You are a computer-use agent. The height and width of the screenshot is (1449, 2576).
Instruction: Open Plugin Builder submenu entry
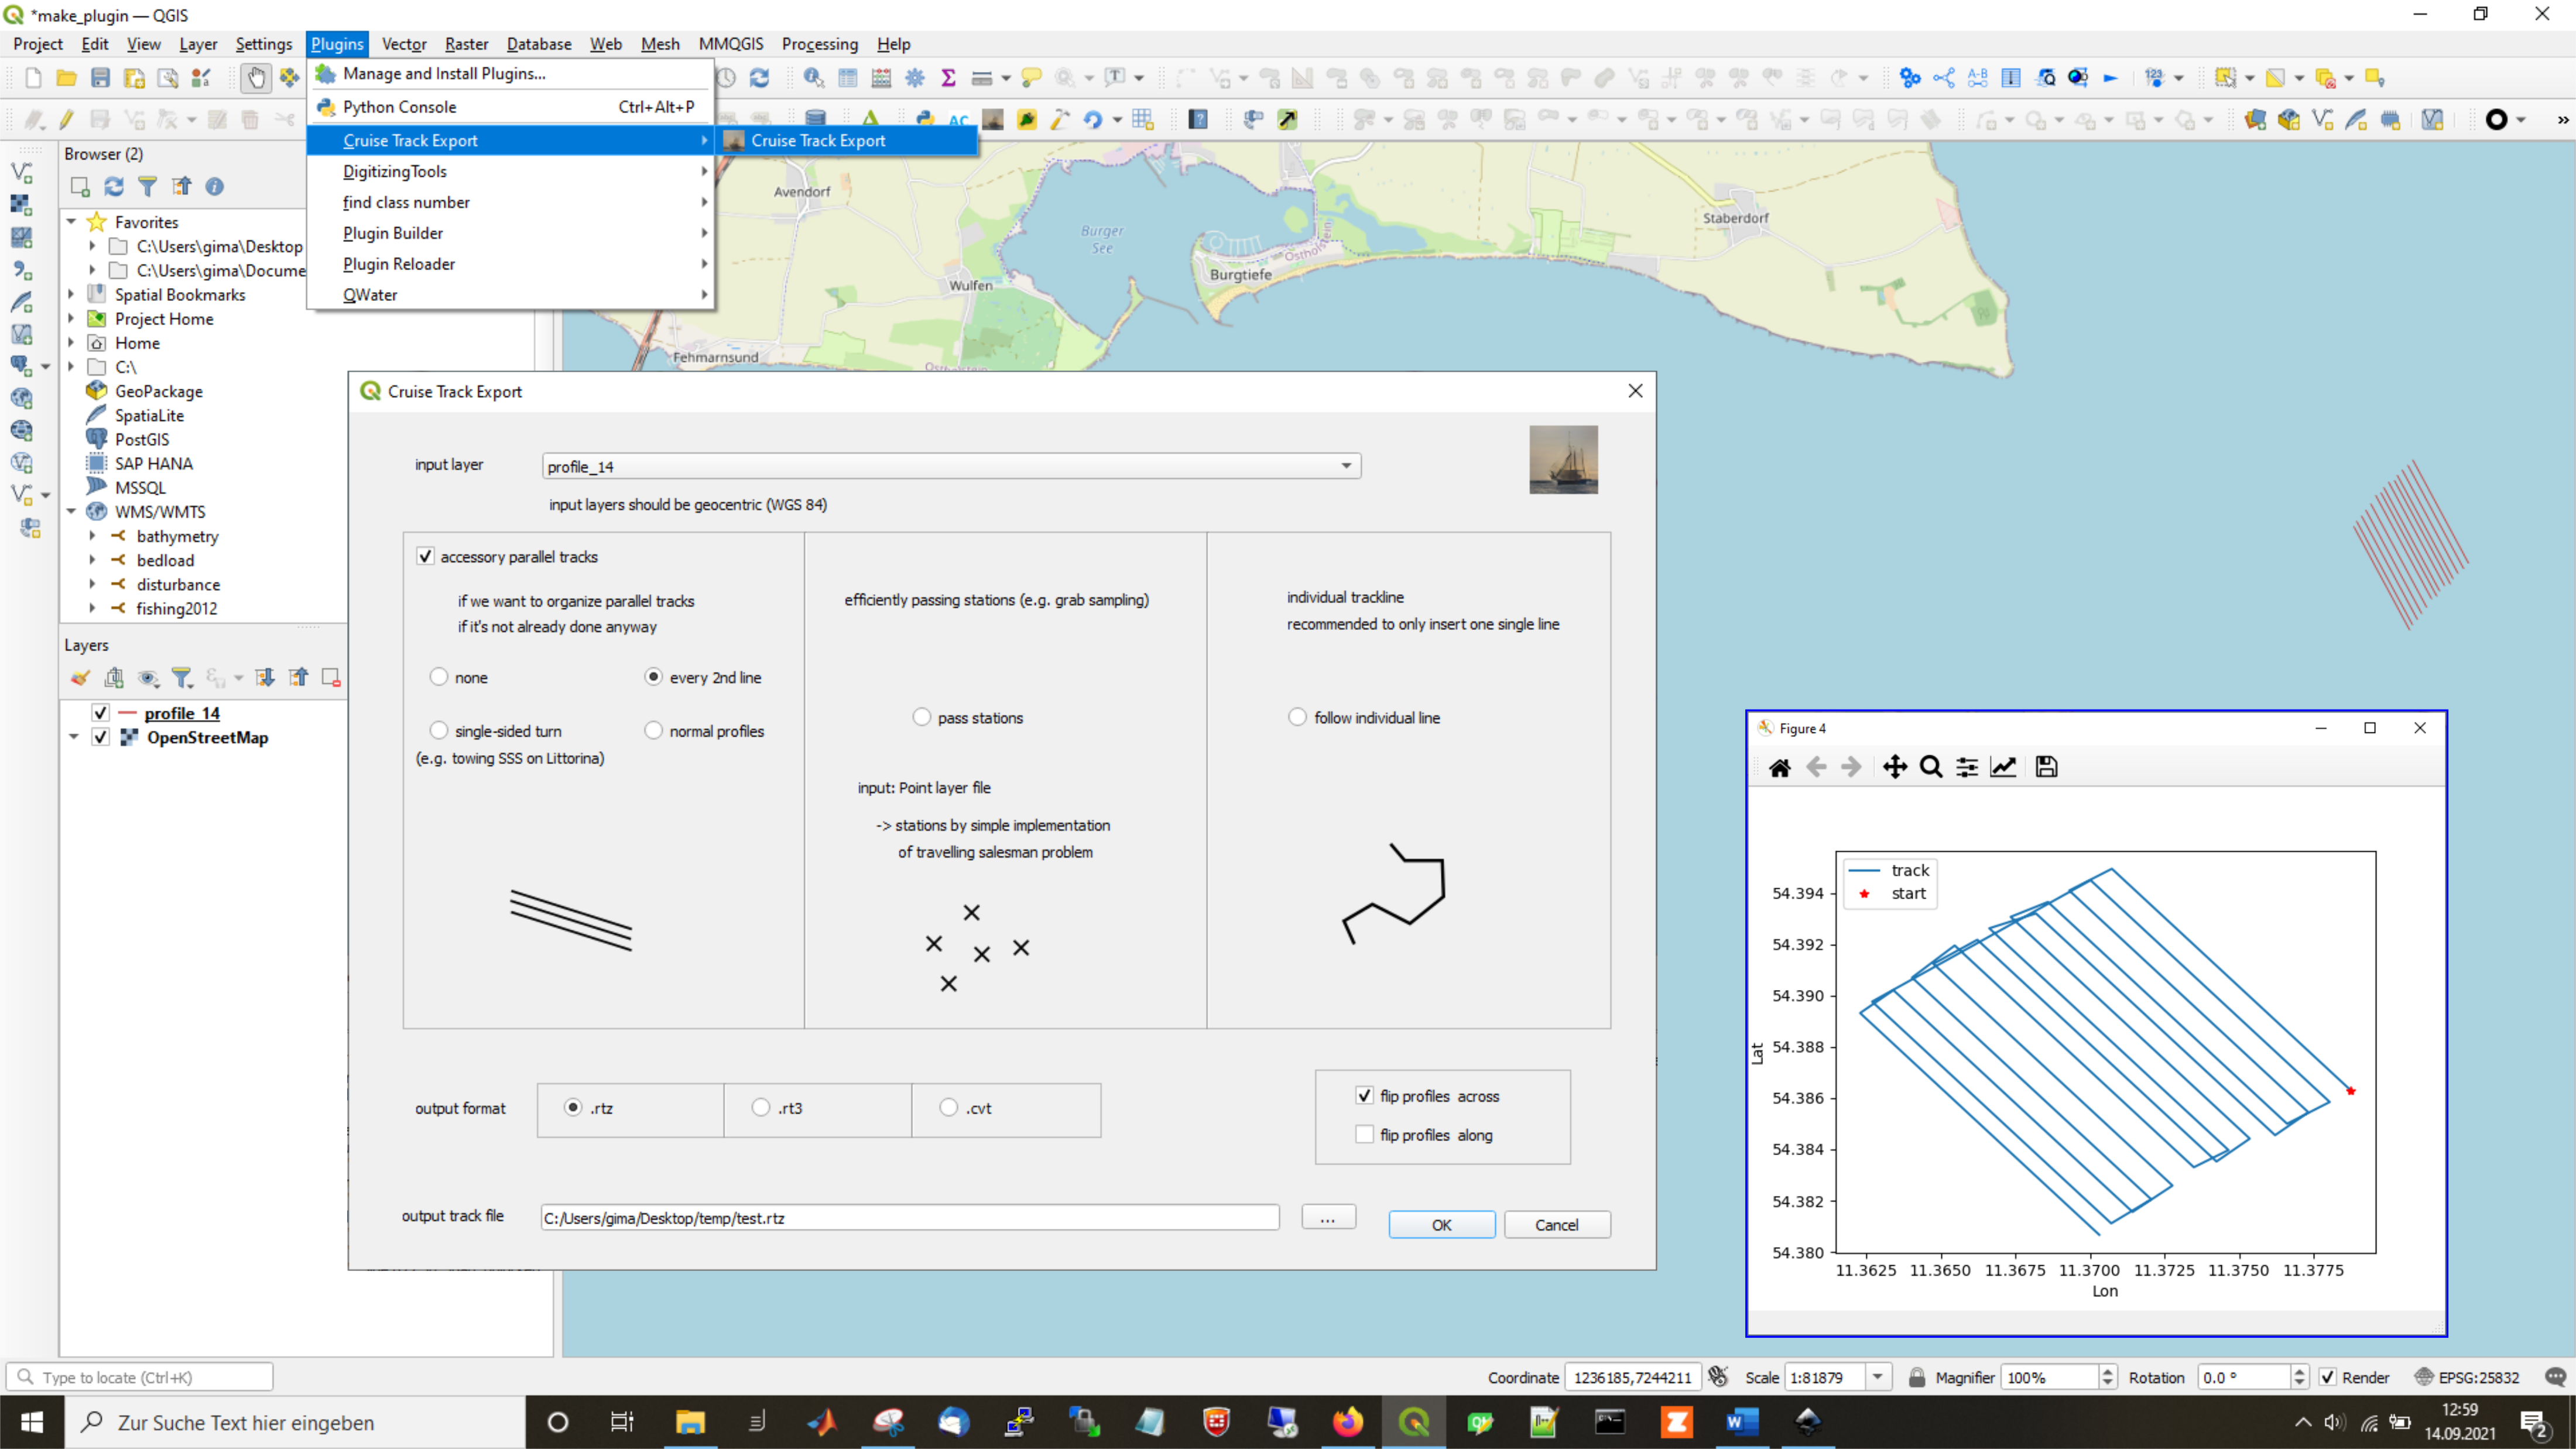click(393, 233)
